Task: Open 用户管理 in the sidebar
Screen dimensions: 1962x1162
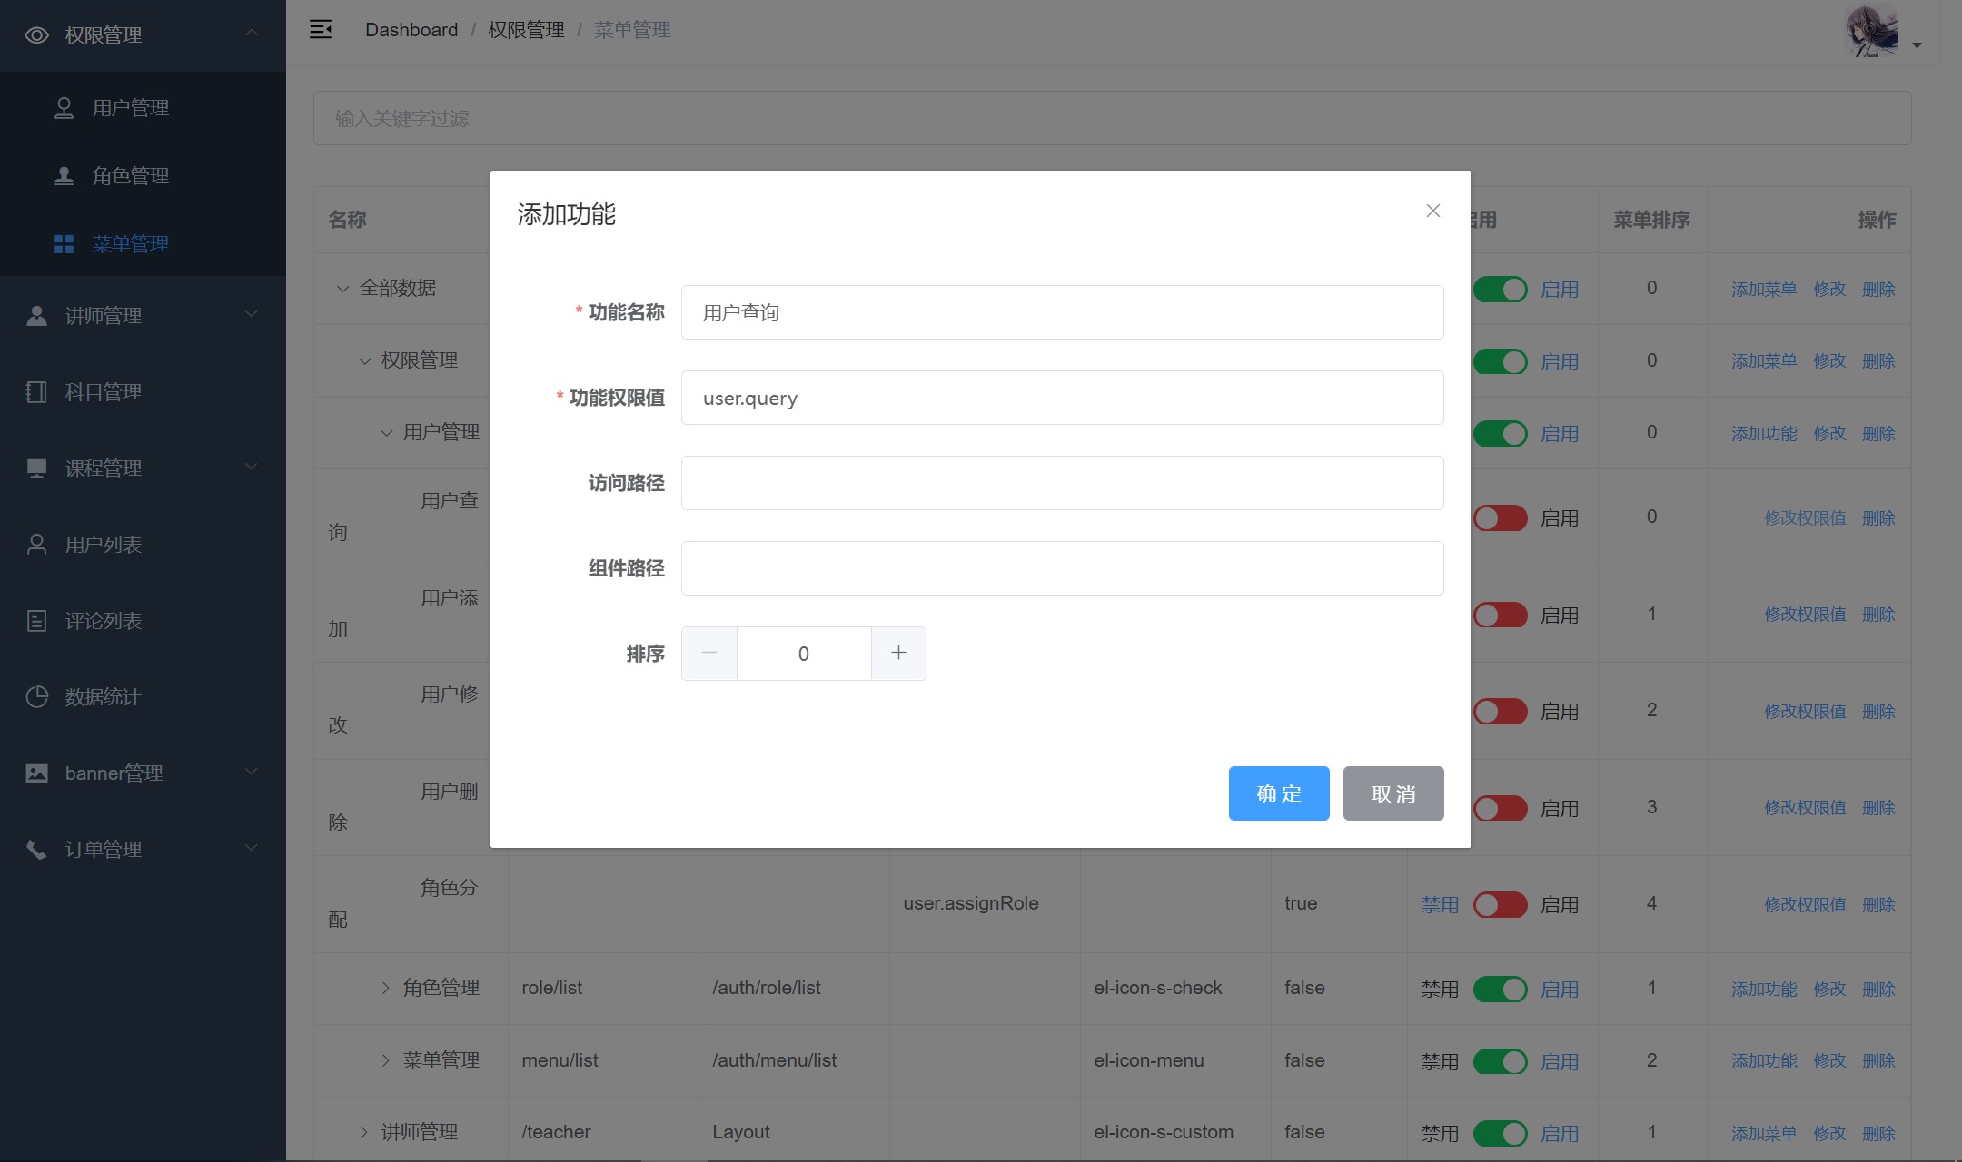Action: [x=130, y=108]
